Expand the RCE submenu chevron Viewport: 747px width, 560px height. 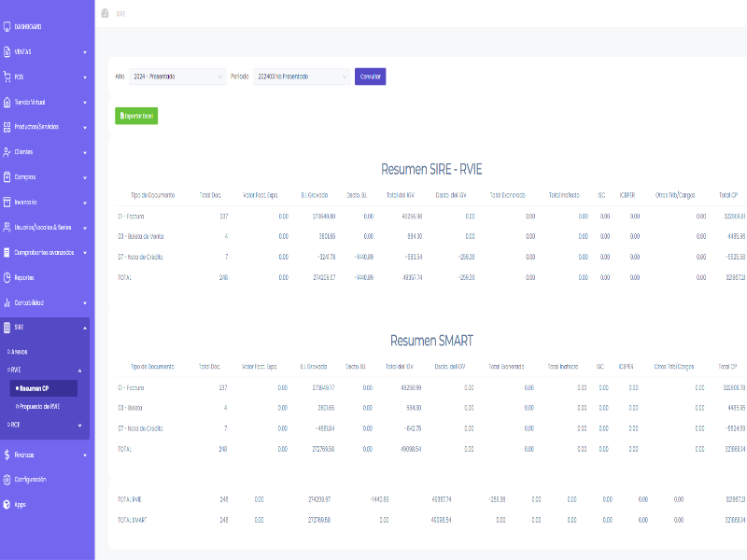(79, 426)
